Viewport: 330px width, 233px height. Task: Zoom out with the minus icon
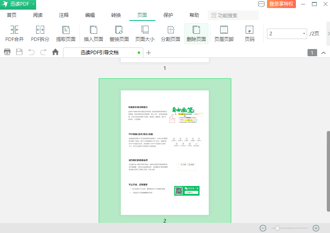[x=263, y=228]
